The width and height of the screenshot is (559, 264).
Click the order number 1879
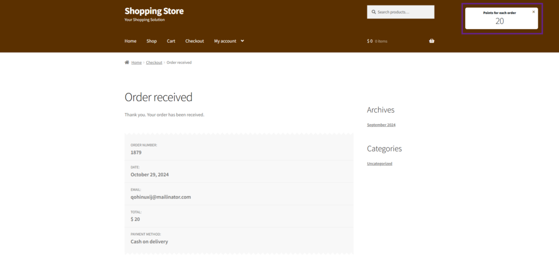coord(136,152)
